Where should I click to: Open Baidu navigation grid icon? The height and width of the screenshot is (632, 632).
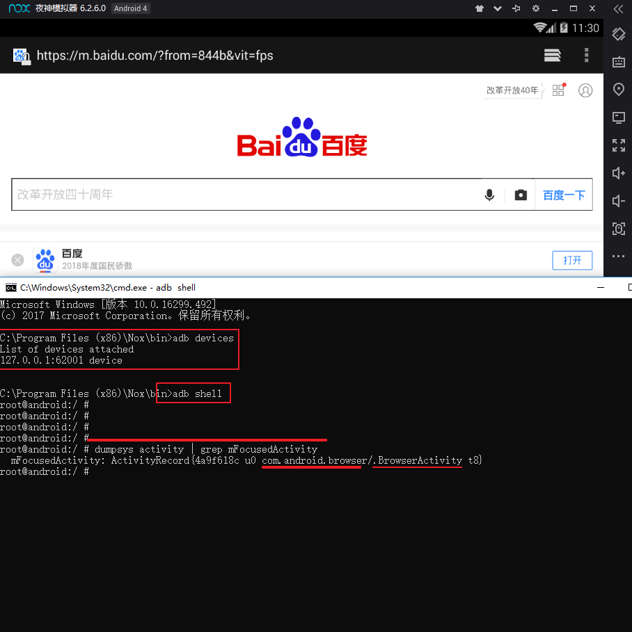[x=558, y=90]
